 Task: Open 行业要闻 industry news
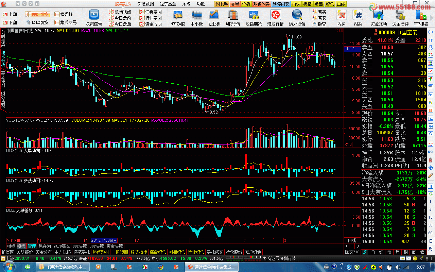click(x=151, y=18)
